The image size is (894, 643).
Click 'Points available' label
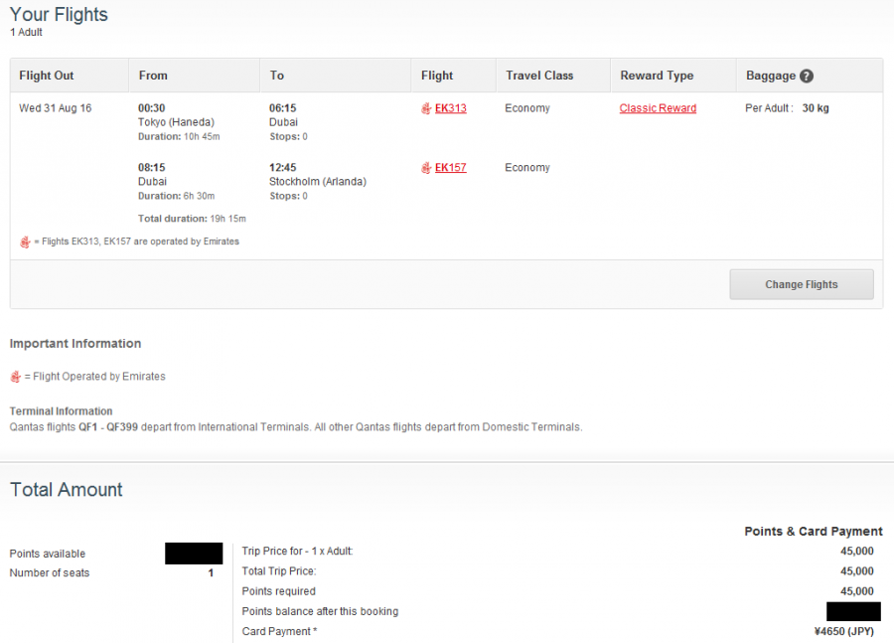(48, 554)
